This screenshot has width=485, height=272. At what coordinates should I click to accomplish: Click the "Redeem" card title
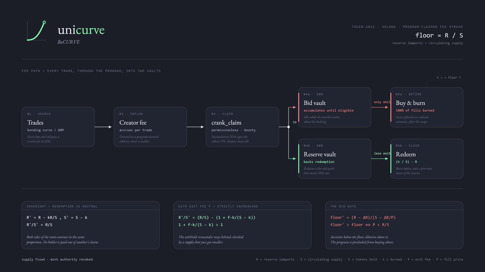406,154
